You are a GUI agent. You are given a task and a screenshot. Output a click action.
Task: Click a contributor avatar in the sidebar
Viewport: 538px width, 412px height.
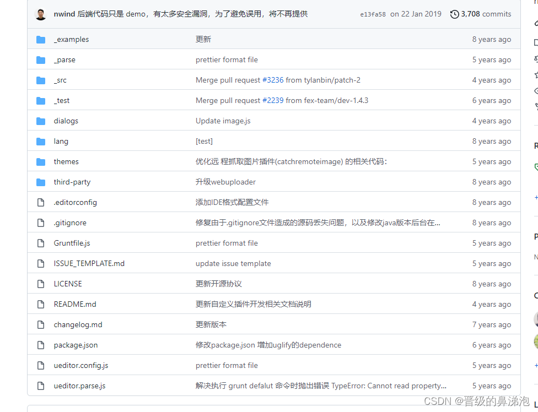coord(536,319)
